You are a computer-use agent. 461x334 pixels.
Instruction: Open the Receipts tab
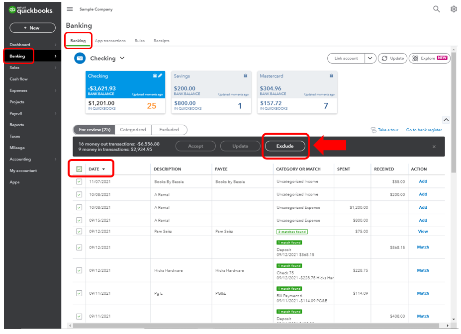click(162, 41)
